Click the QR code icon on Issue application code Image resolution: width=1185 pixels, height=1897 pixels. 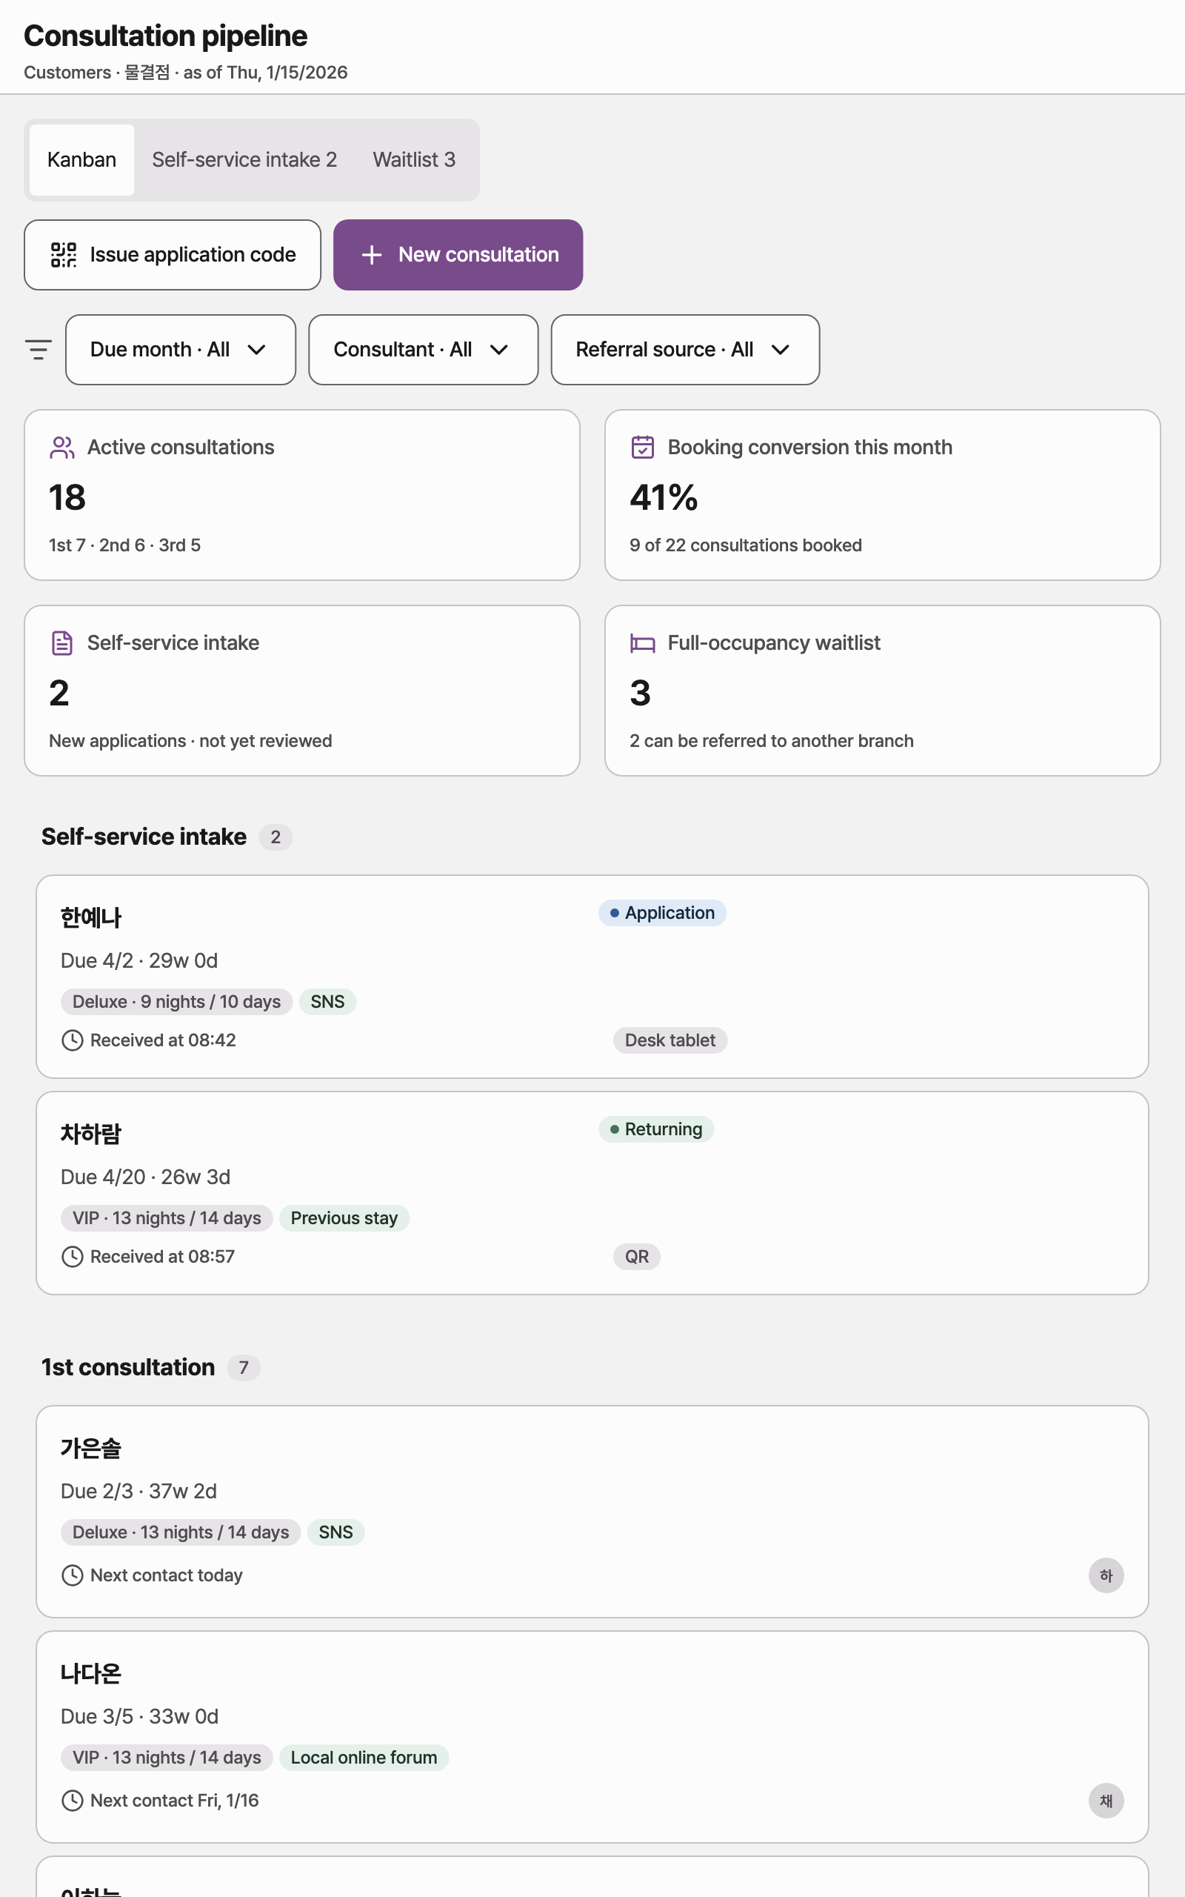pos(64,255)
